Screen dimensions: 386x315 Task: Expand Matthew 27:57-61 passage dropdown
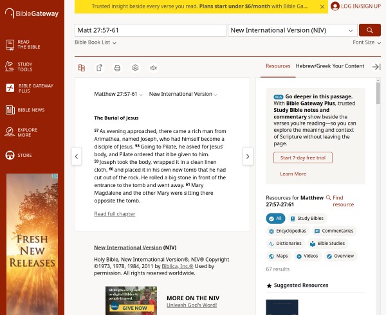[x=118, y=94]
